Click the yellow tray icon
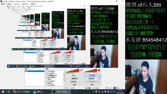The width and height of the screenshot is (167, 94). click(99, 92)
